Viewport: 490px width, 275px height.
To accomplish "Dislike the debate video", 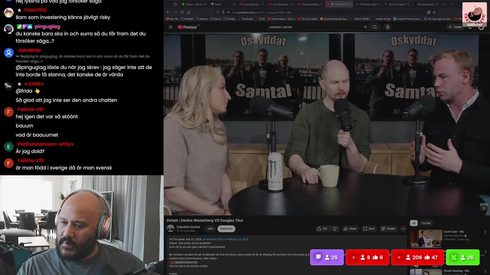I will 335,229.
